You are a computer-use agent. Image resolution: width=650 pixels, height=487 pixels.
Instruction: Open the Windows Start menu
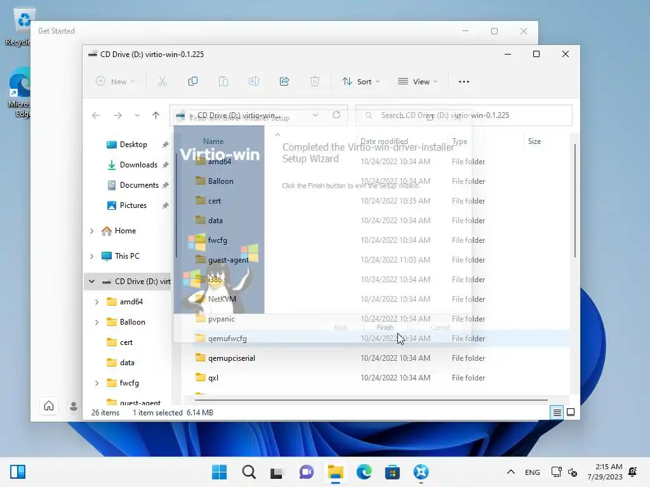click(x=219, y=472)
